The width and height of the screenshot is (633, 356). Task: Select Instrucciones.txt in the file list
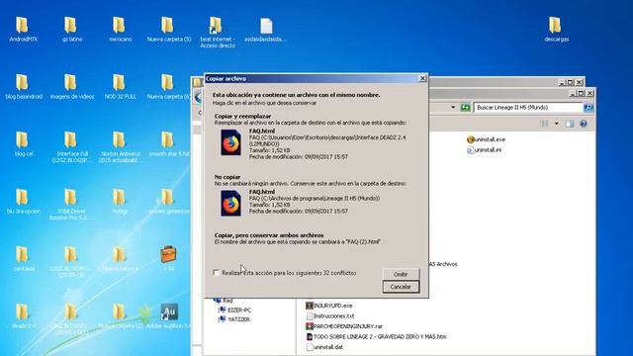[x=330, y=316]
